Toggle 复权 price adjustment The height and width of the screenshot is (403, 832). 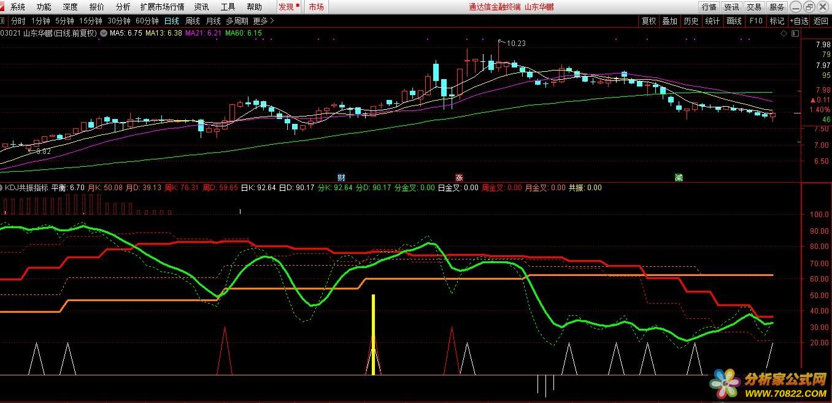tap(649, 21)
